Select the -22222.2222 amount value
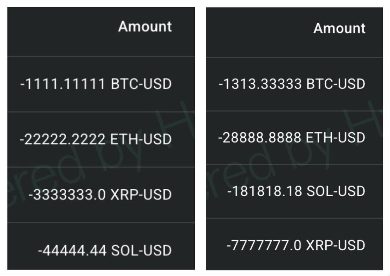This screenshot has height=276, width=390. coord(62,140)
